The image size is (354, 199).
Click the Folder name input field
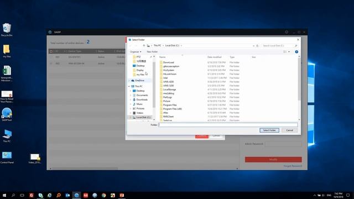pyautogui.click(x=228, y=125)
